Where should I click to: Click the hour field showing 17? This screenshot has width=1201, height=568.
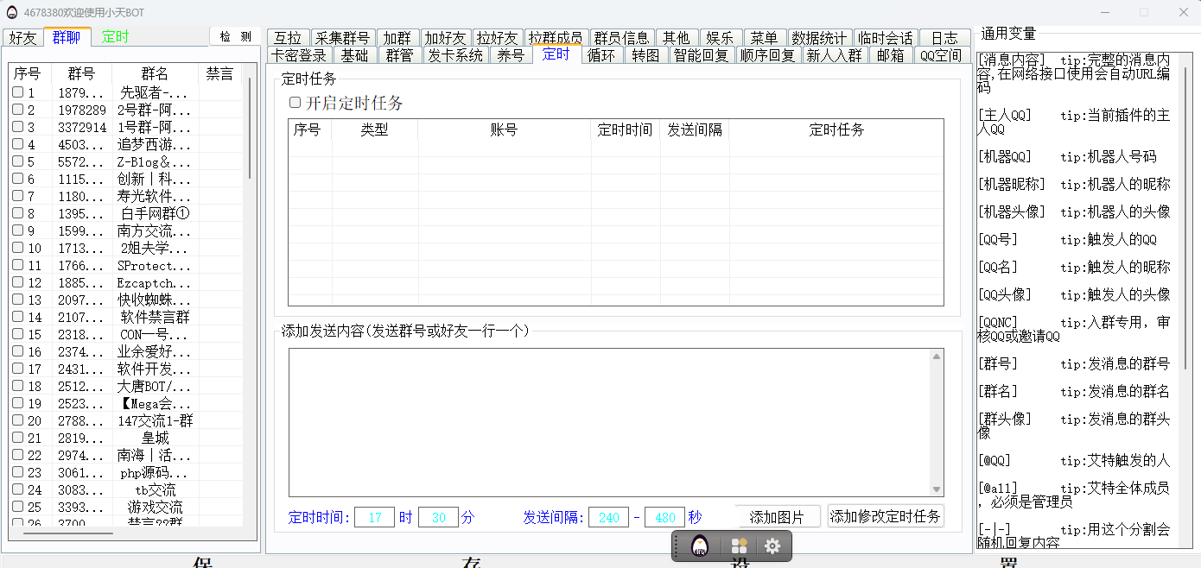[x=375, y=517]
